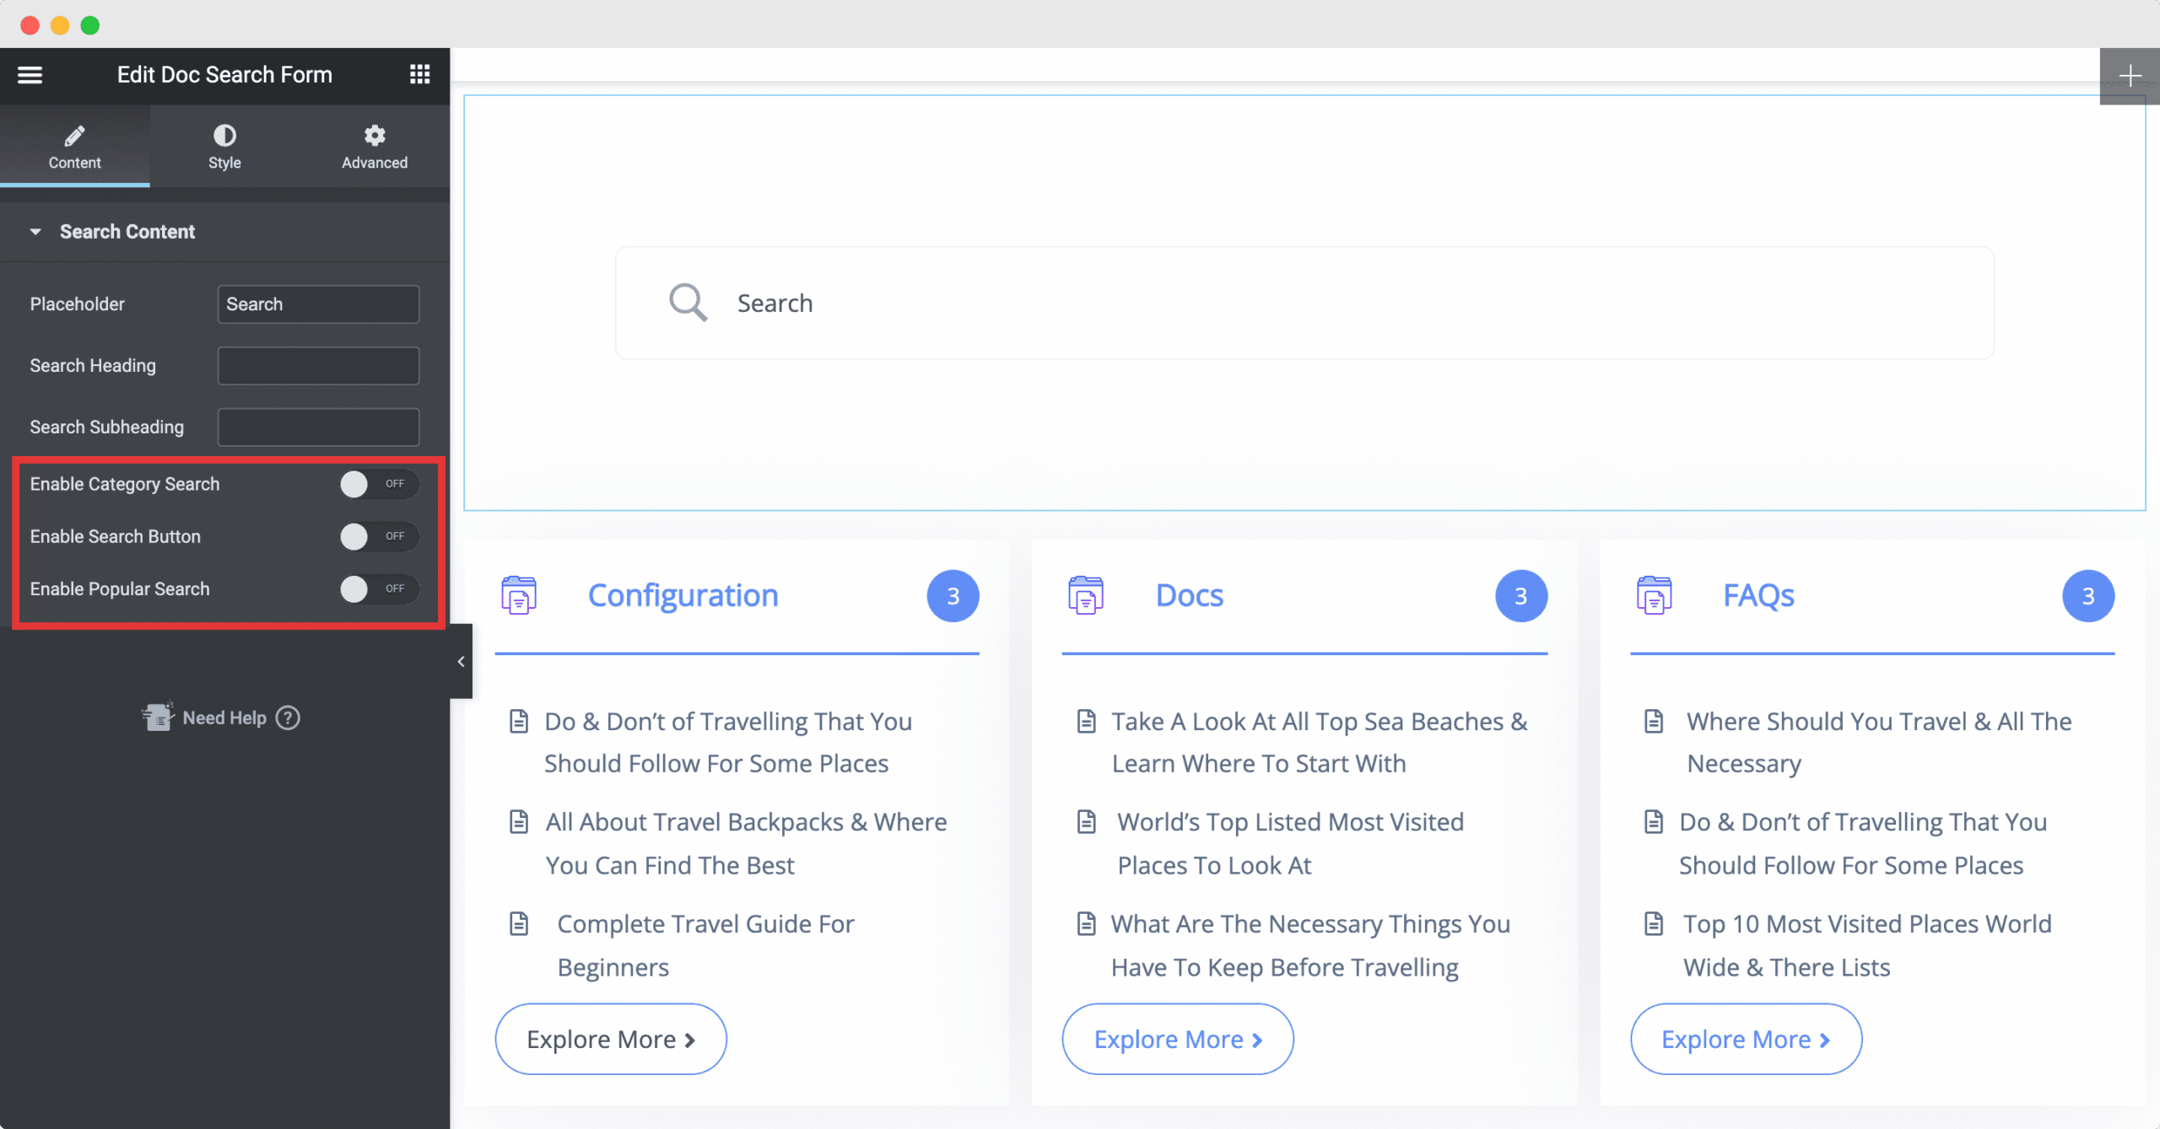The image size is (2160, 1129).
Task: Toggle Enable Popular Search on
Action: click(378, 589)
